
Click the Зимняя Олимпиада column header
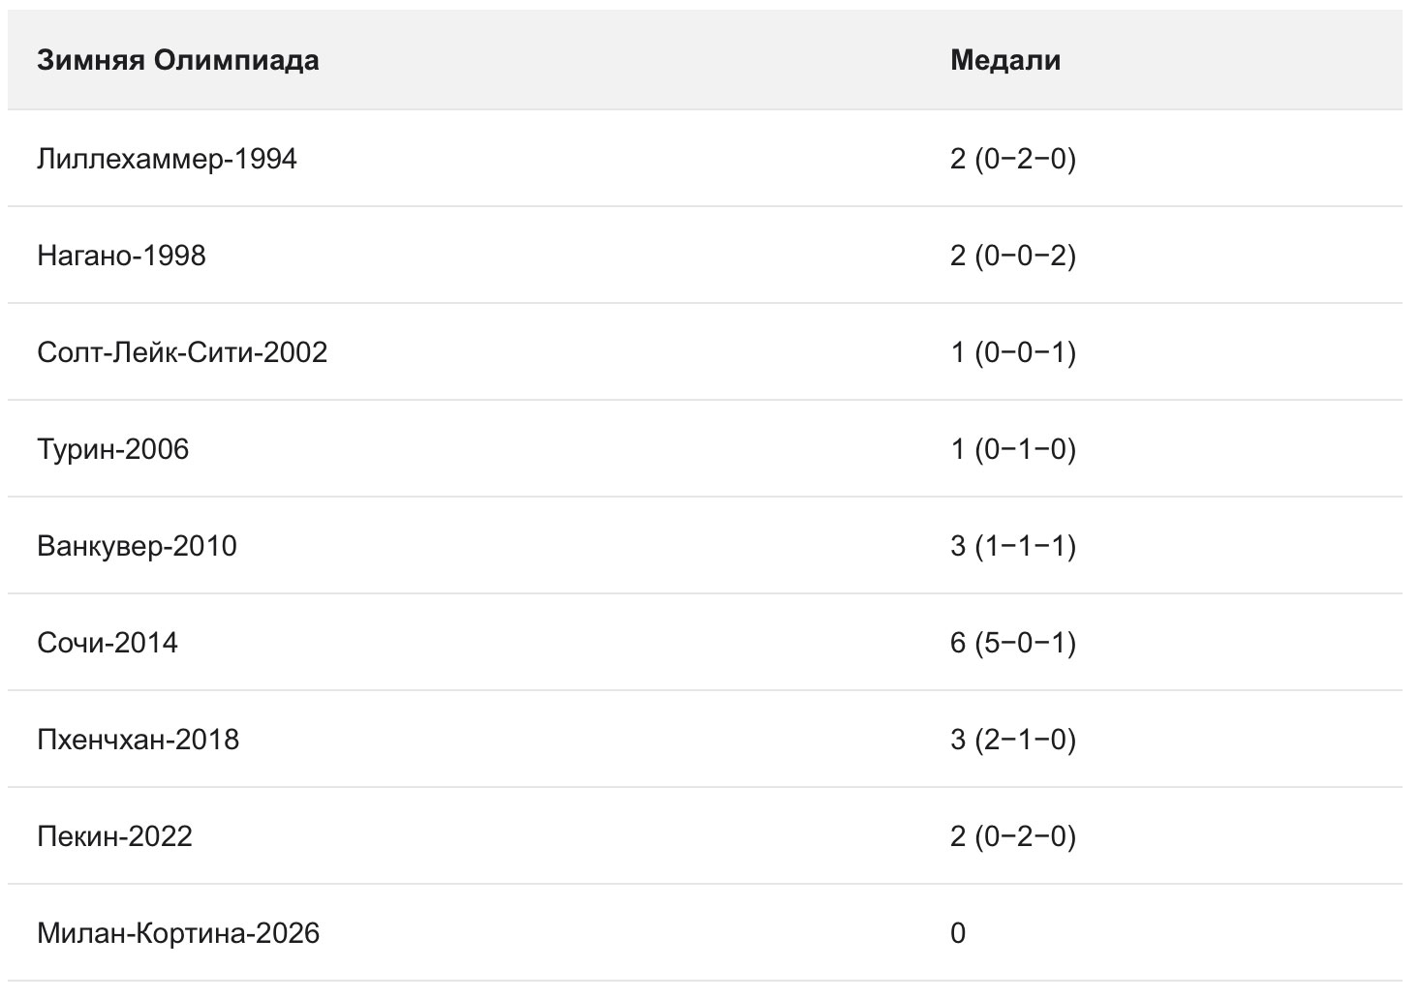(x=178, y=60)
